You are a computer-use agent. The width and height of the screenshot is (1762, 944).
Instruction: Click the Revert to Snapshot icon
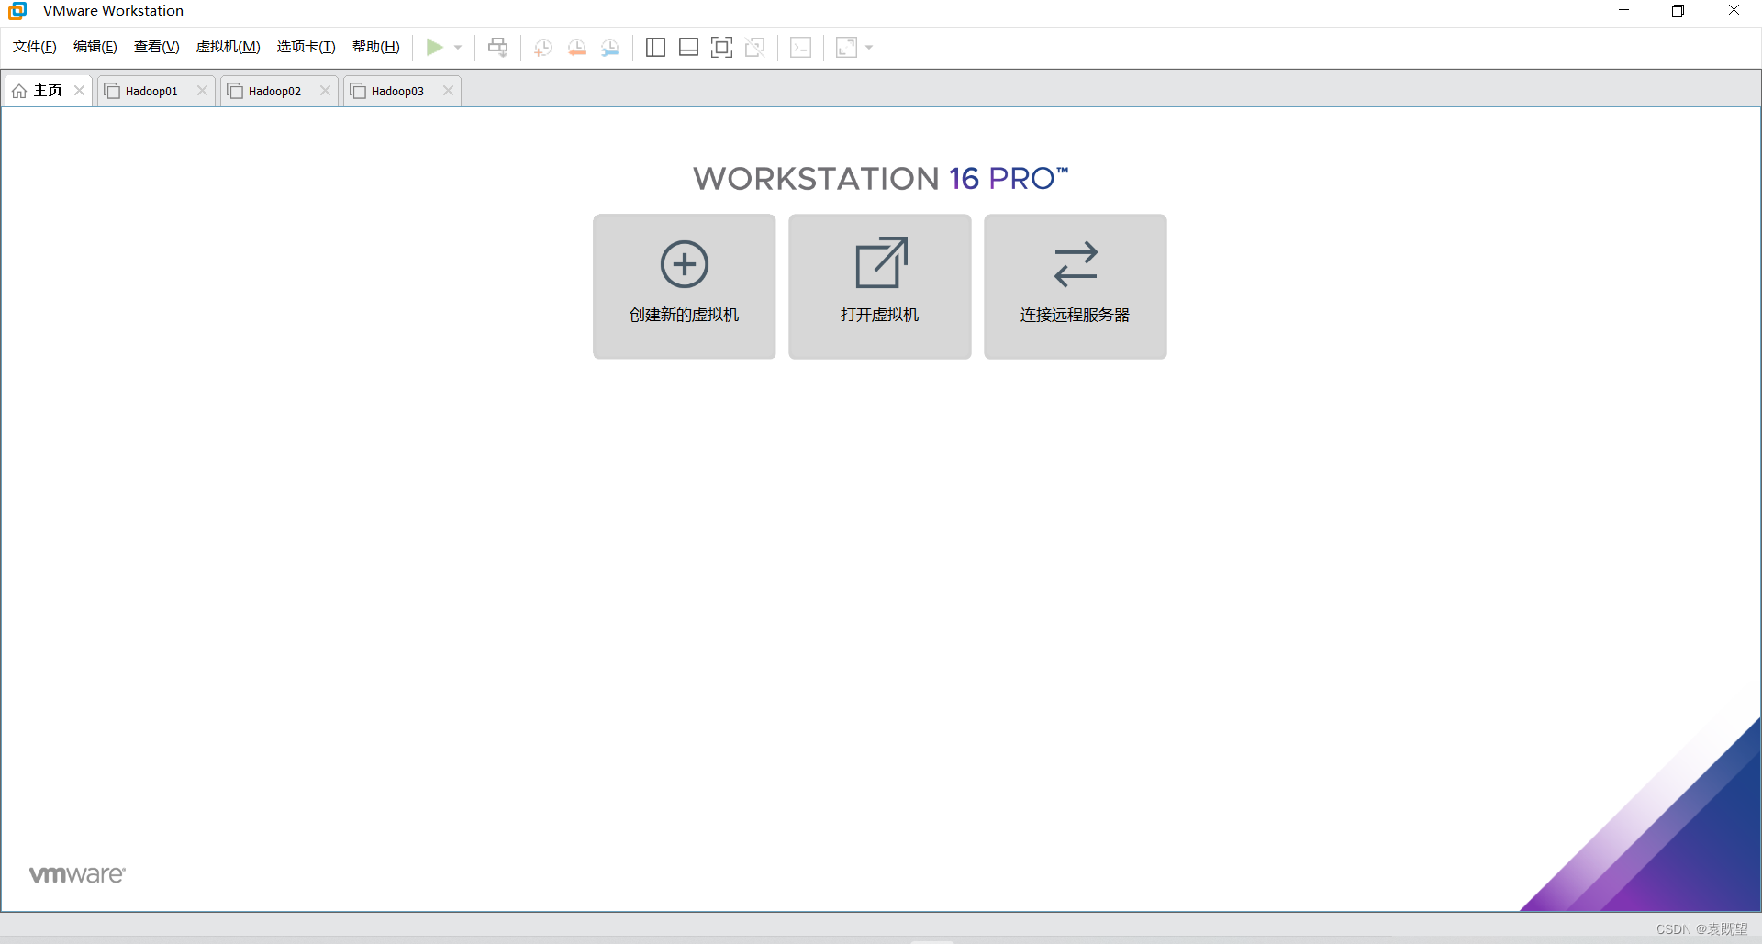[x=577, y=48]
